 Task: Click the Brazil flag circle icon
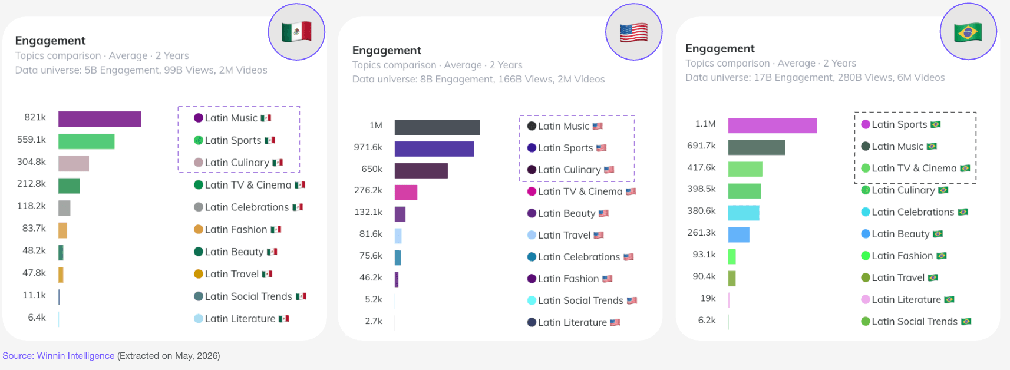968,32
